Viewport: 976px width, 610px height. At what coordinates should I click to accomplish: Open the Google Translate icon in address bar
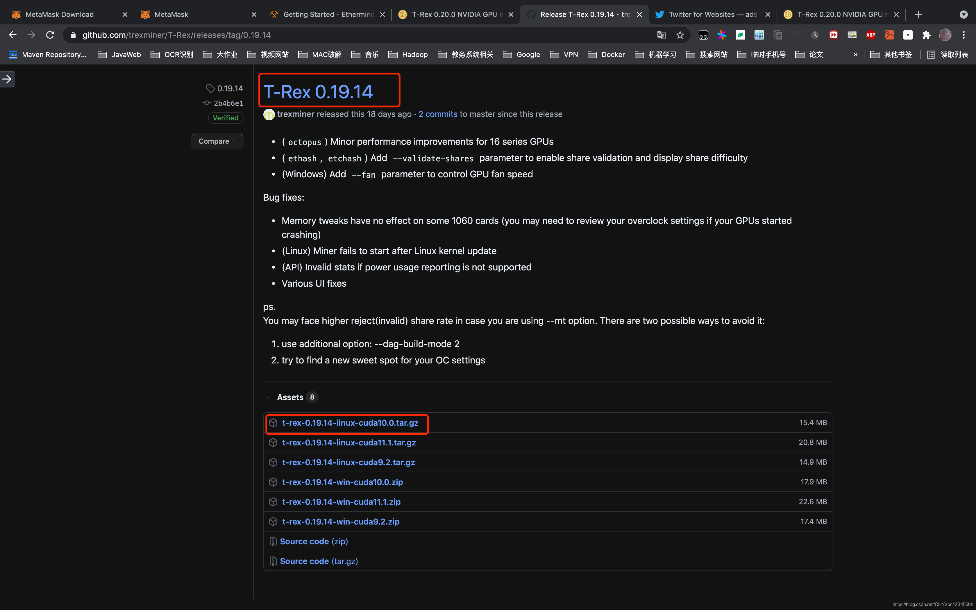click(x=662, y=35)
